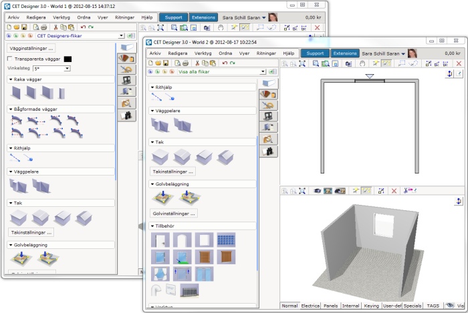Click camera icon in 3D view toolbar

[x=318, y=191]
